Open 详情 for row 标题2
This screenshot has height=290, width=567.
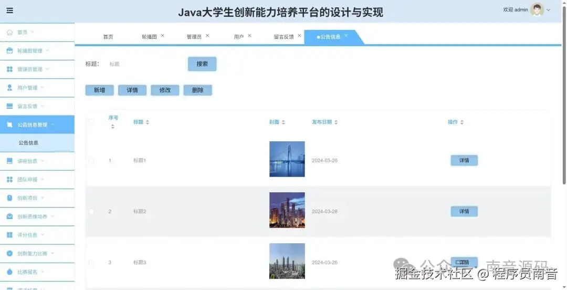click(464, 211)
